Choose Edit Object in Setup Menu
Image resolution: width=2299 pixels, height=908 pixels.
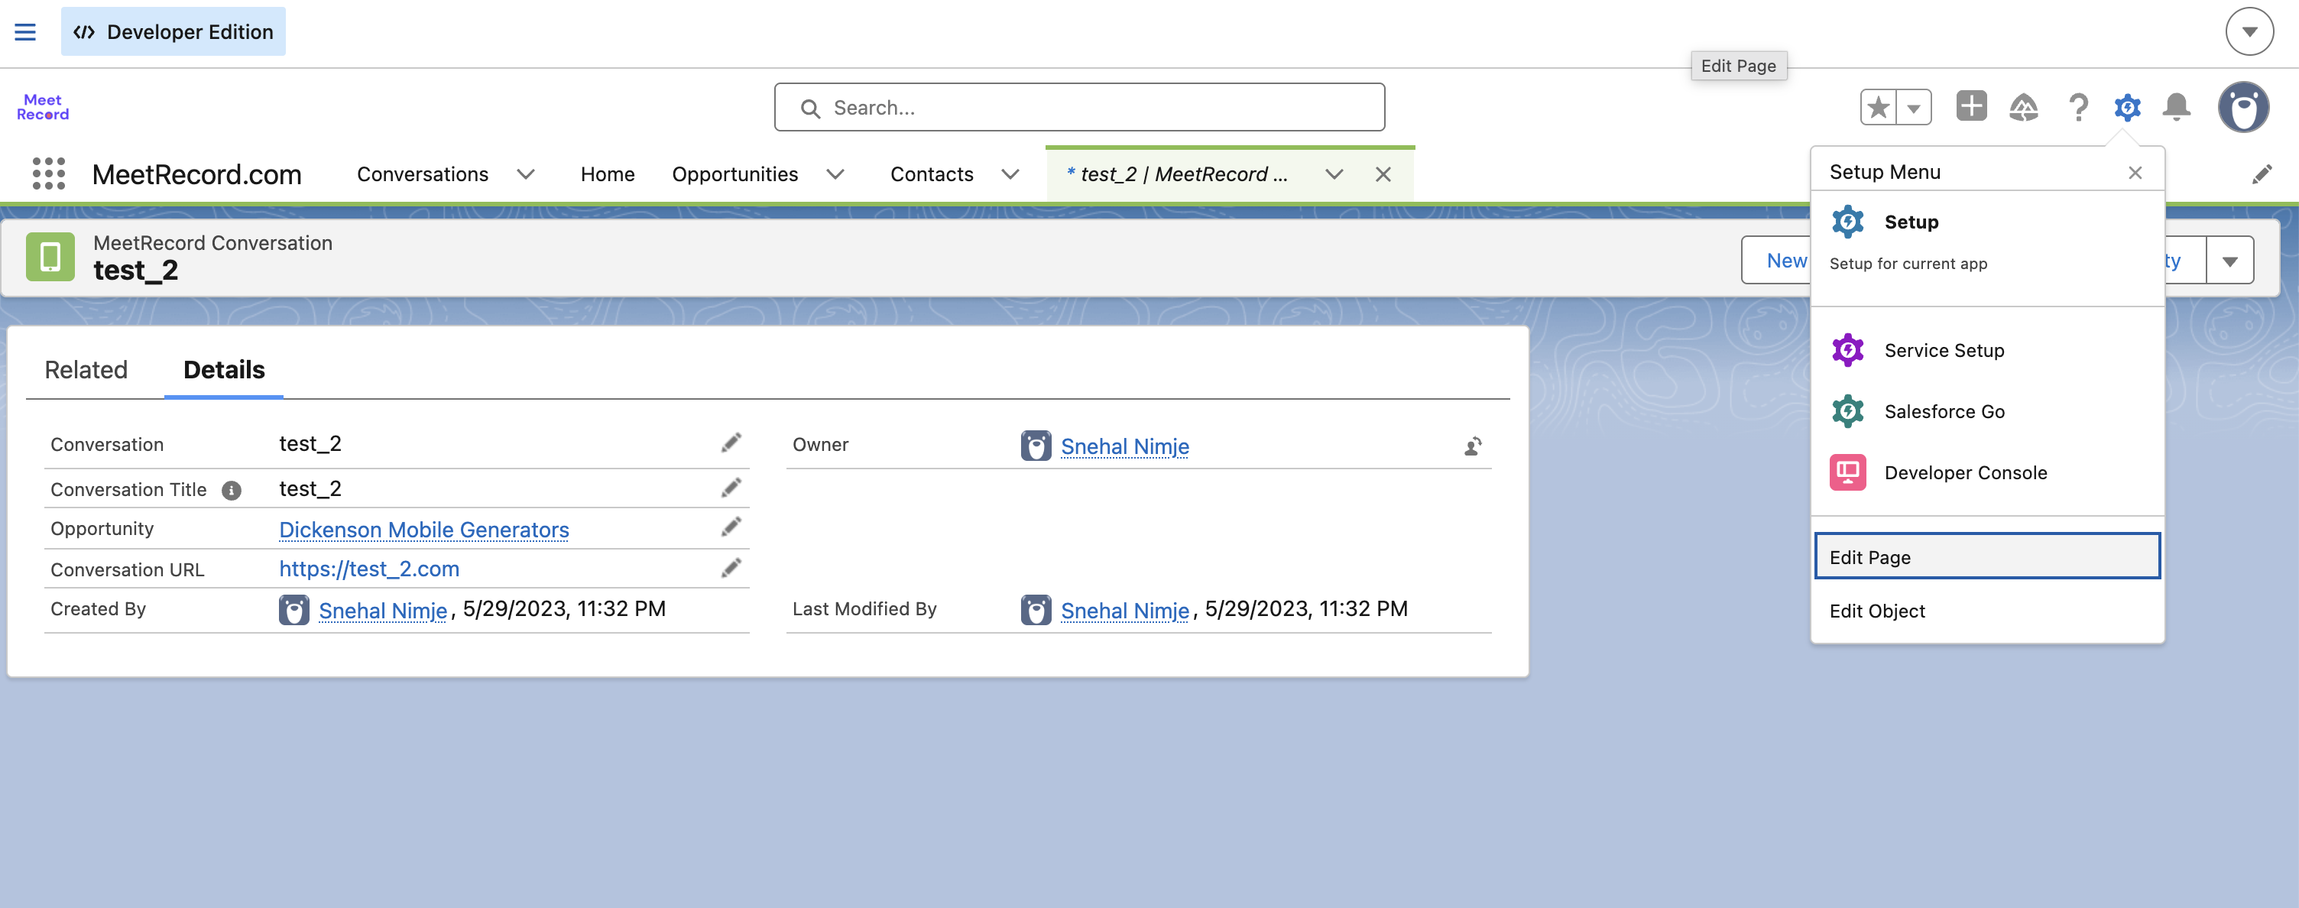1987,611
